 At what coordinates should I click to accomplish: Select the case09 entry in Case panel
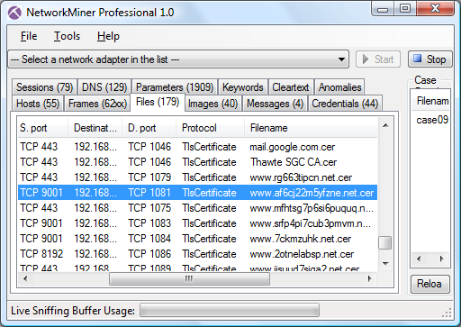point(431,120)
